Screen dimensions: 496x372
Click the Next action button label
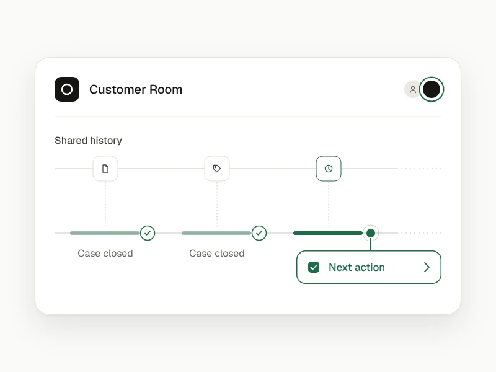[357, 267]
